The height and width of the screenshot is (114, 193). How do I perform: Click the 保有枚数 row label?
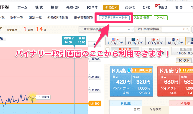[x=155, y=109]
